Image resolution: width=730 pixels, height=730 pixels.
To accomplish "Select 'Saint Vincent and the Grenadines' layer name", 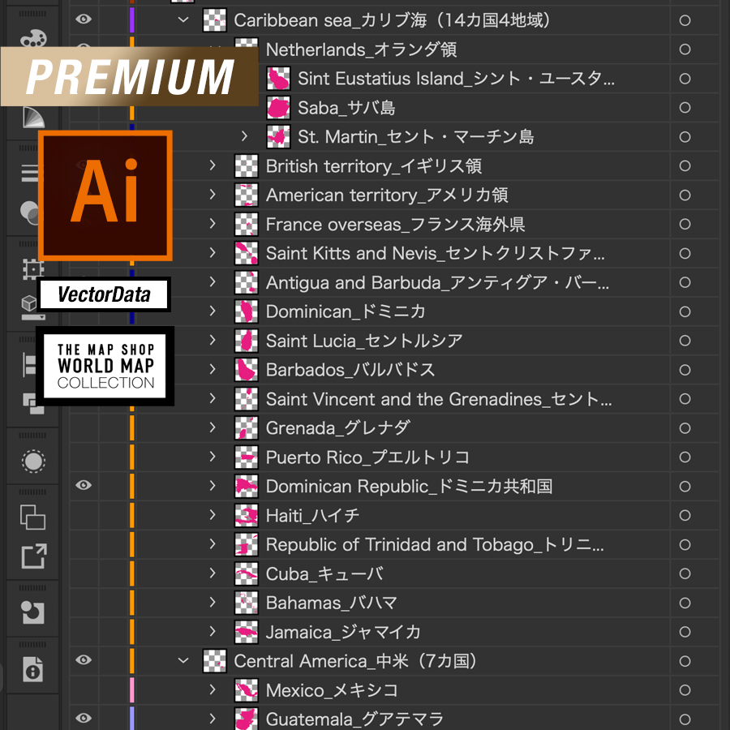I will coord(439,399).
